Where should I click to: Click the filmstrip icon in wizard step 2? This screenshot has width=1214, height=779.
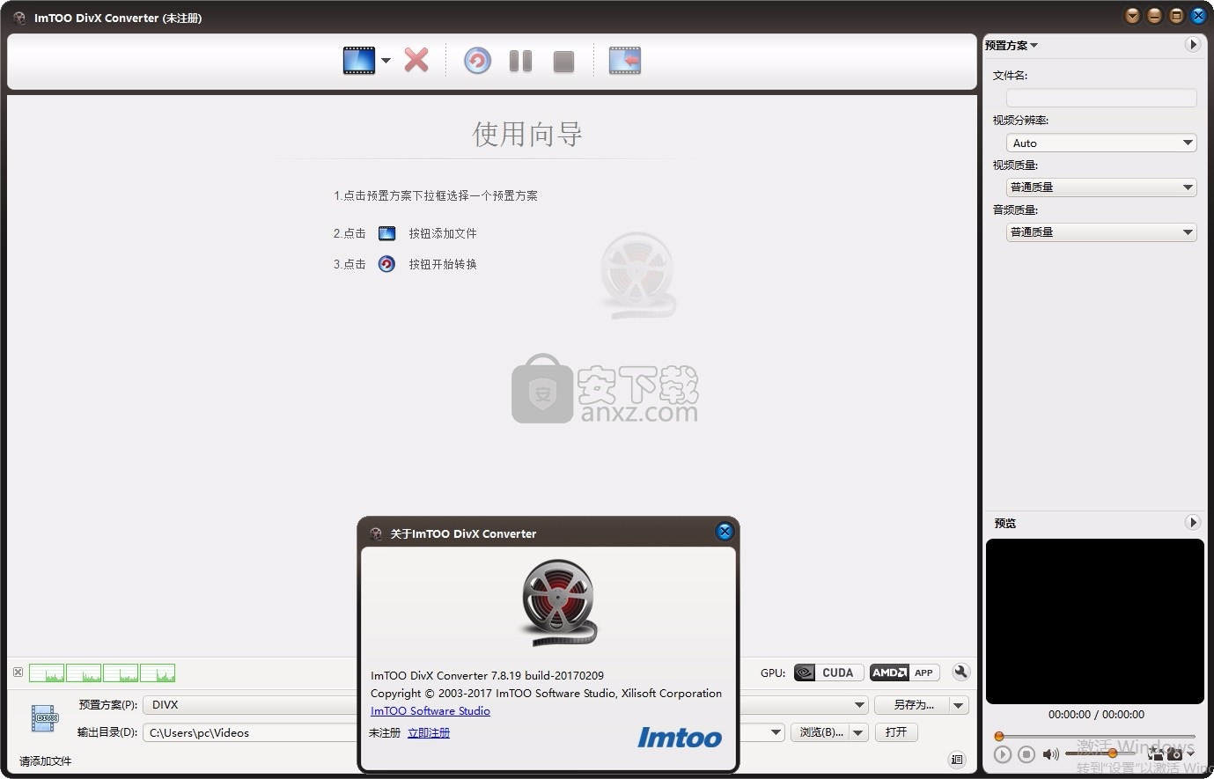click(386, 233)
